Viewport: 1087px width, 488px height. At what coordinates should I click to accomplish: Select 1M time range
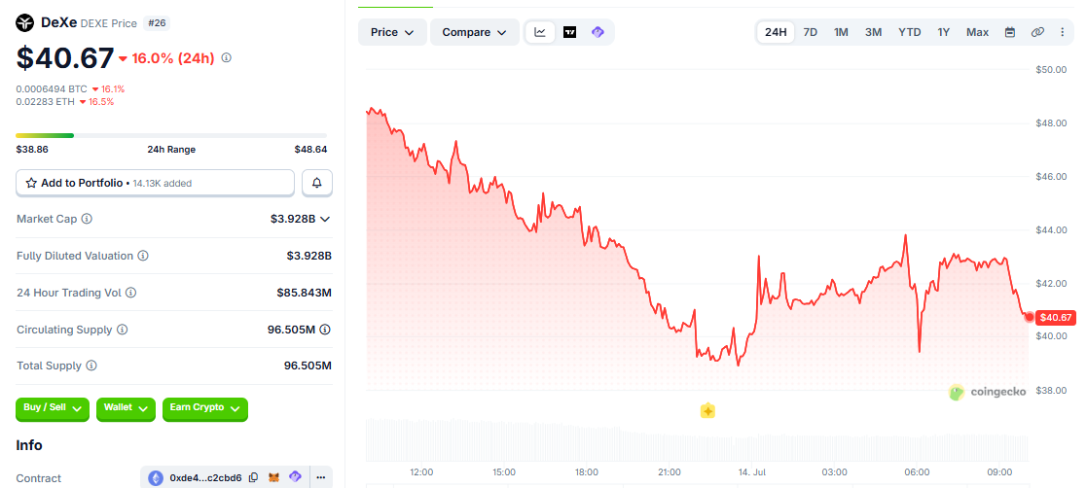(x=841, y=32)
